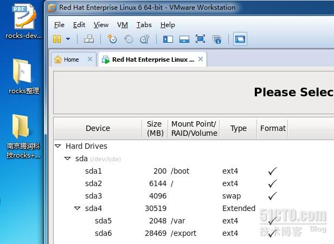
Task: Open the snapshot manager icon
Action: 145,39
